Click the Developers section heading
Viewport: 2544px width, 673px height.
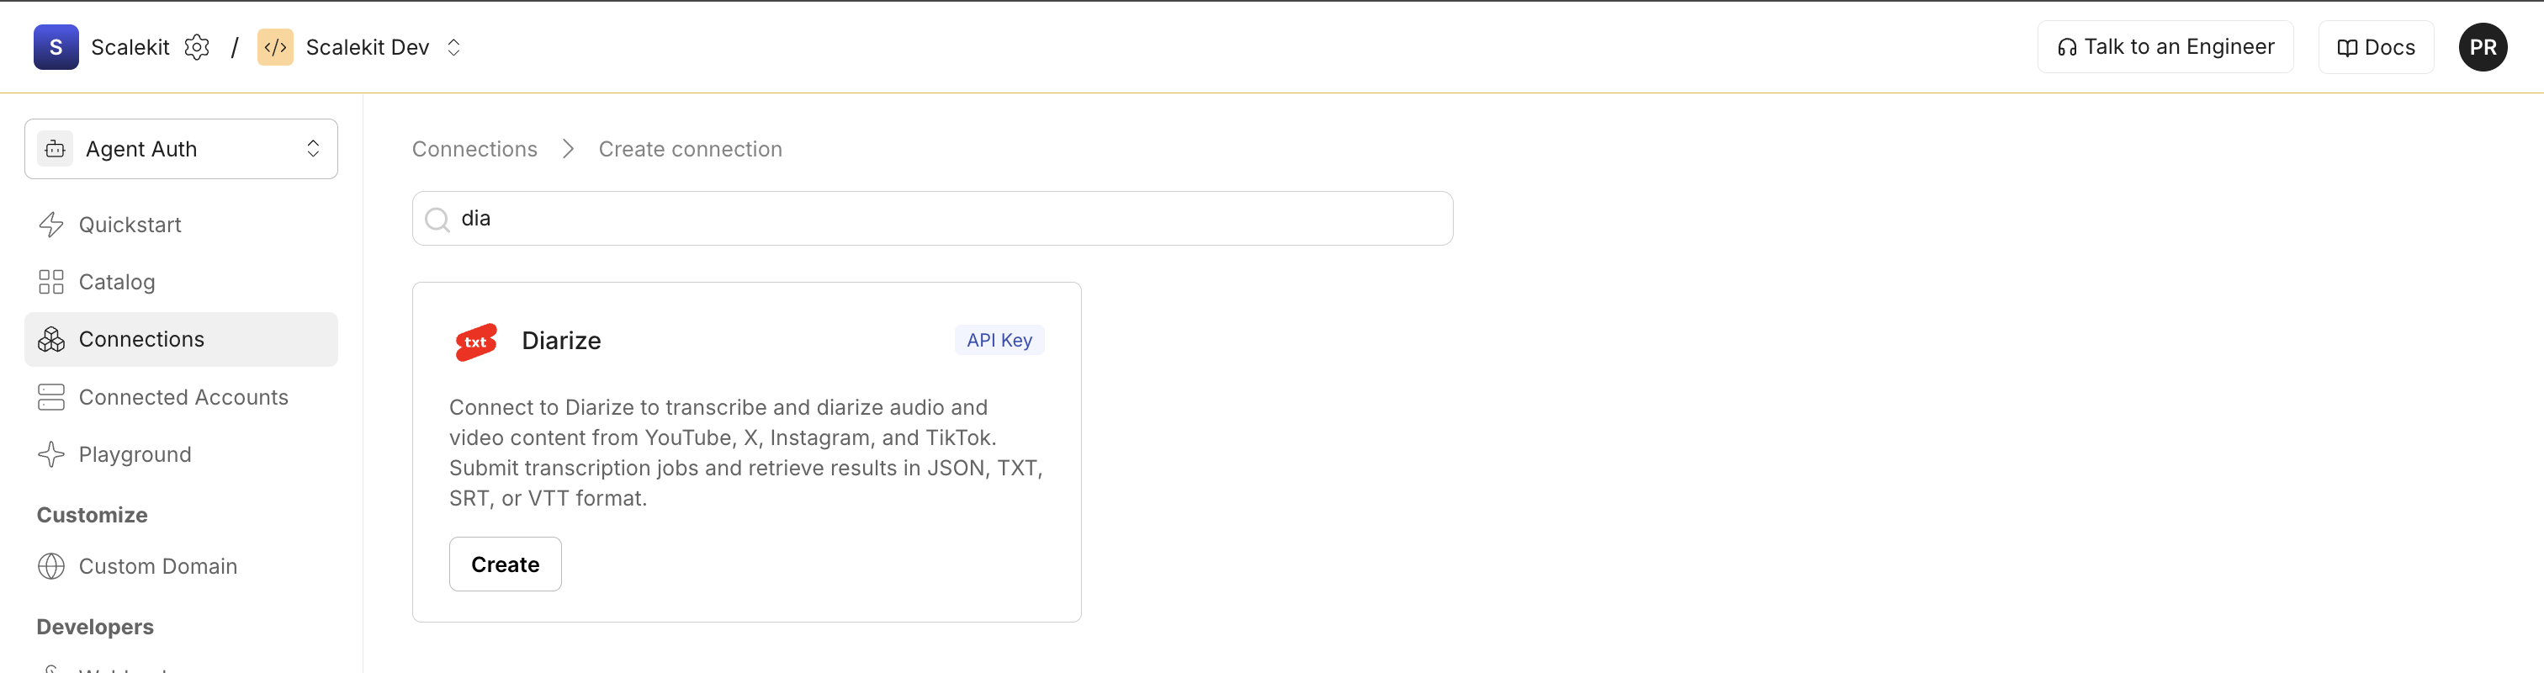point(95,627)
